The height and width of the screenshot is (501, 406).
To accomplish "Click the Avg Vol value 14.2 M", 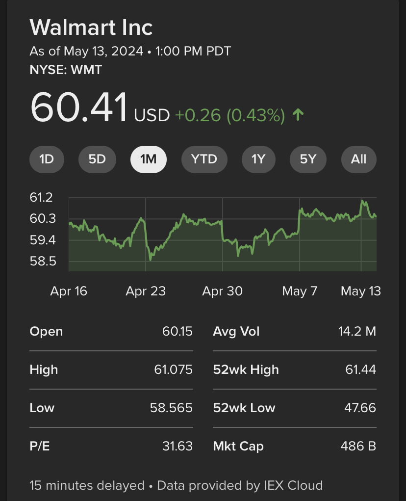I will click(x=357, y=331).
